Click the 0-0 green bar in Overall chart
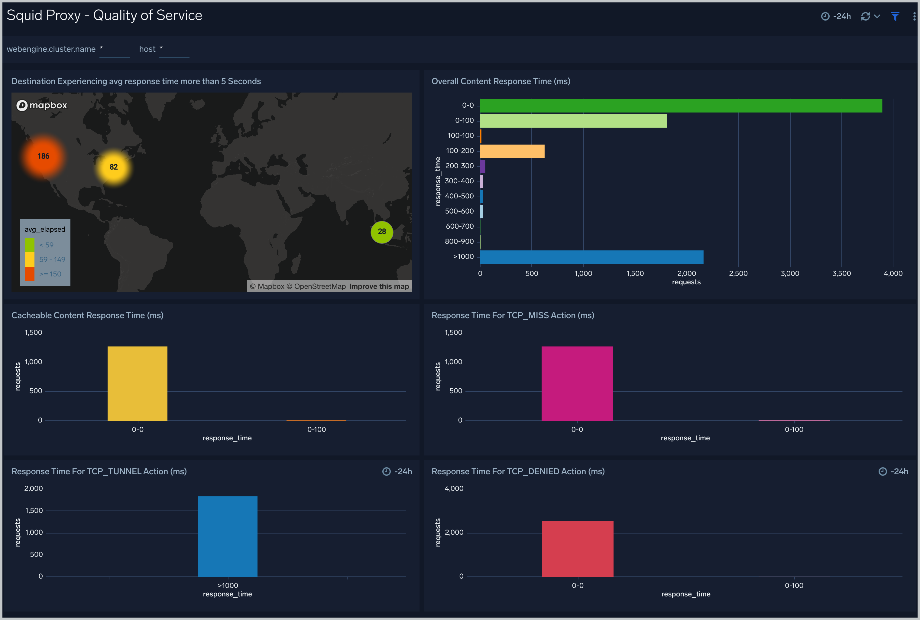 coord(681,106)
